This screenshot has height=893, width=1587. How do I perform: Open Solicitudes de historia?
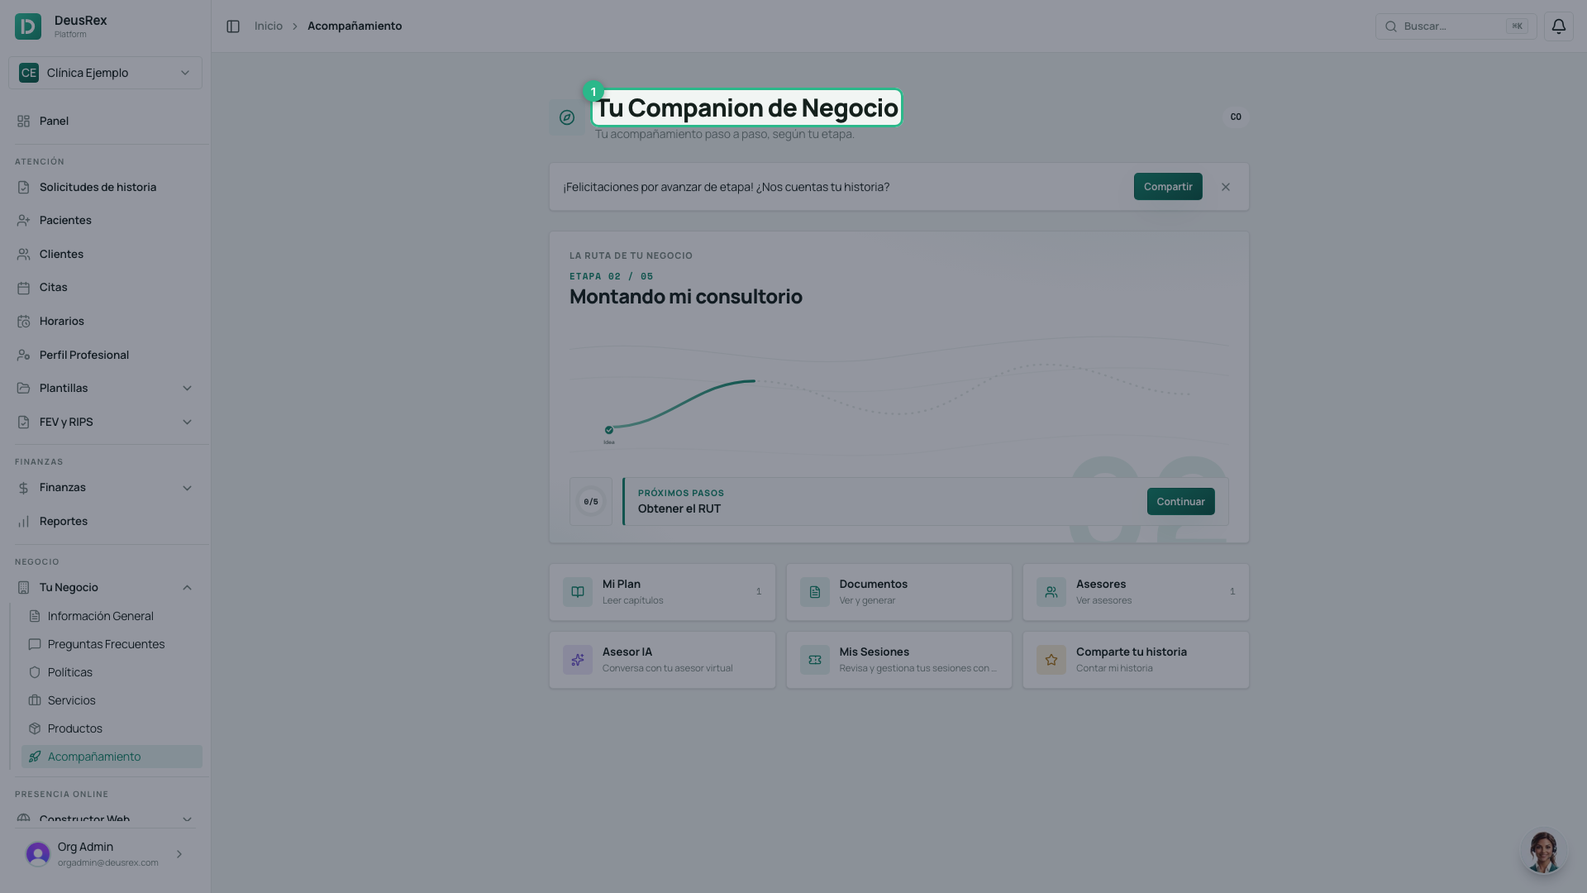105,188
